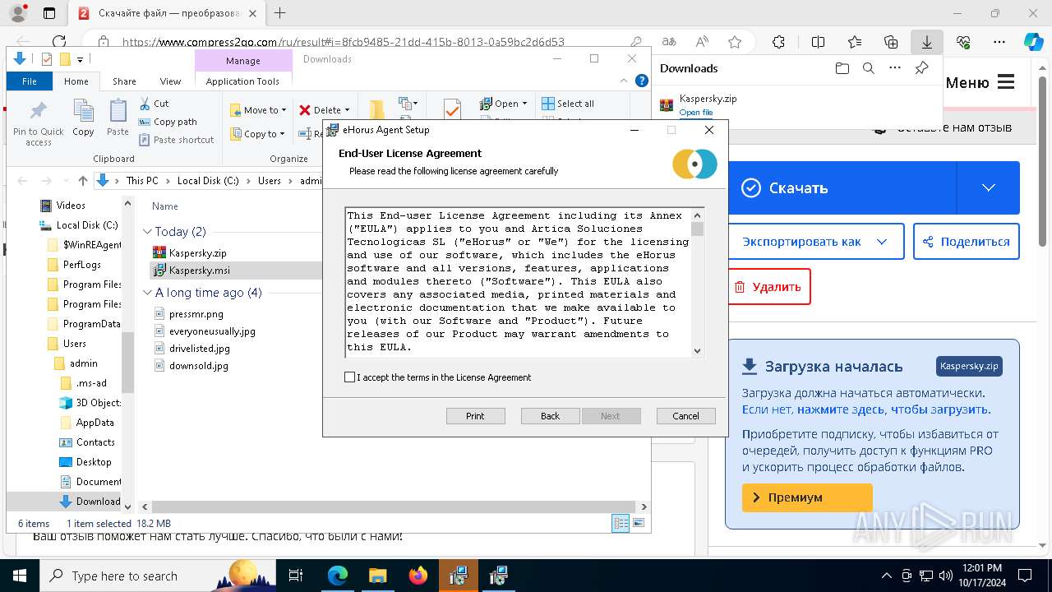Open Explorer File menu
1052x592 pixels.
pos(30,81)
